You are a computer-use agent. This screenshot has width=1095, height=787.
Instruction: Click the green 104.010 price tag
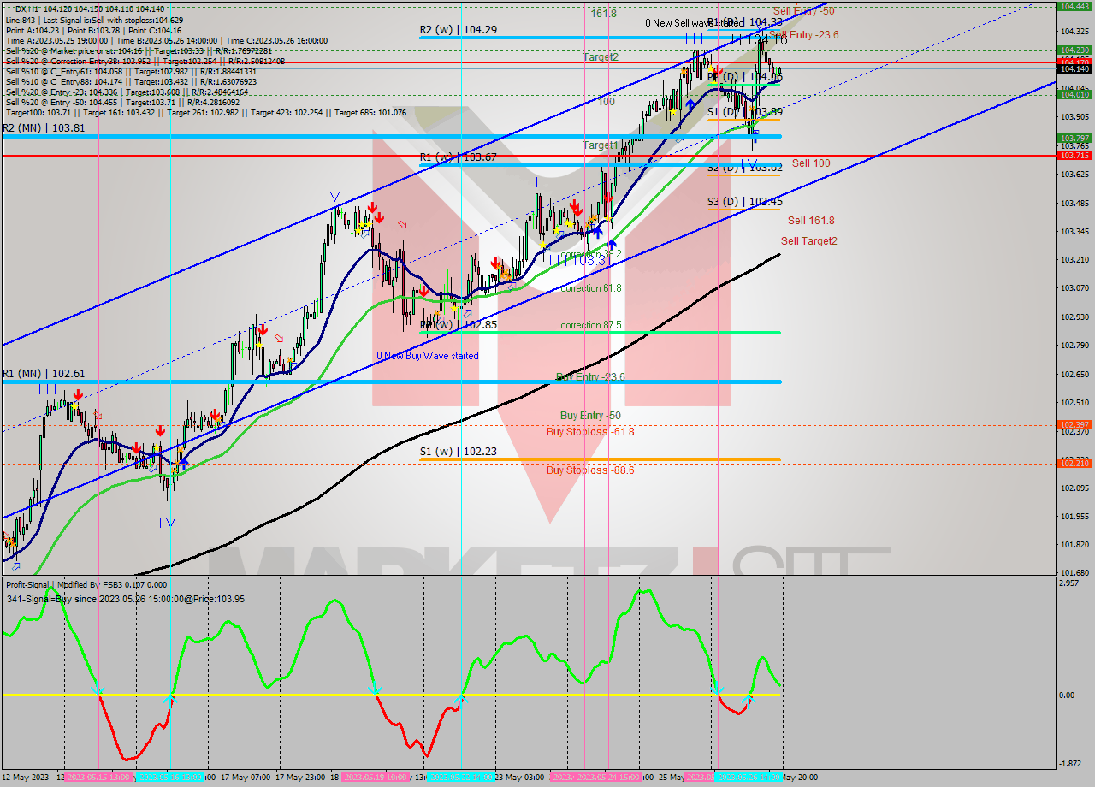1074,95
